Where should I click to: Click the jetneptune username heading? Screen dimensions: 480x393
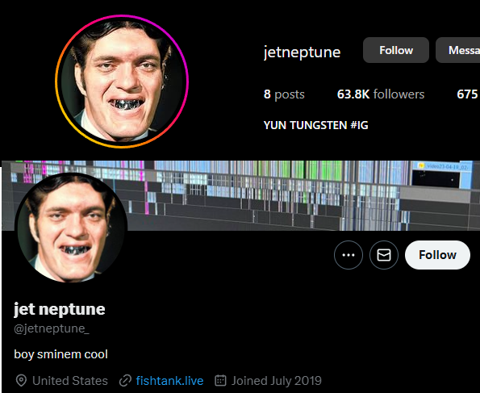303,52
